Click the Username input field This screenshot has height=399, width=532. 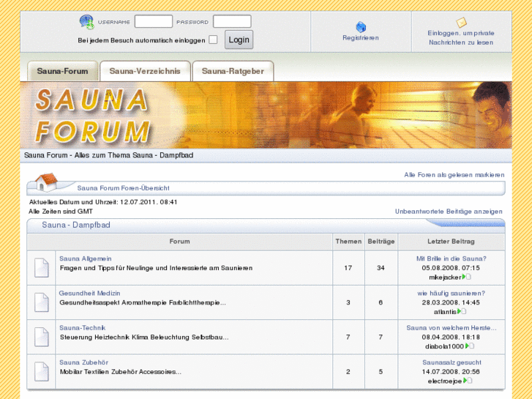pos(154,22)
